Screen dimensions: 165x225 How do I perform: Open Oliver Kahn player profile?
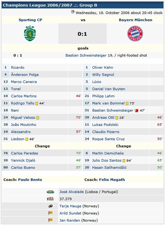[103, 68]
